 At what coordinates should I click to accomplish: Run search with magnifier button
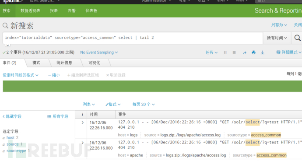point(297,38)
